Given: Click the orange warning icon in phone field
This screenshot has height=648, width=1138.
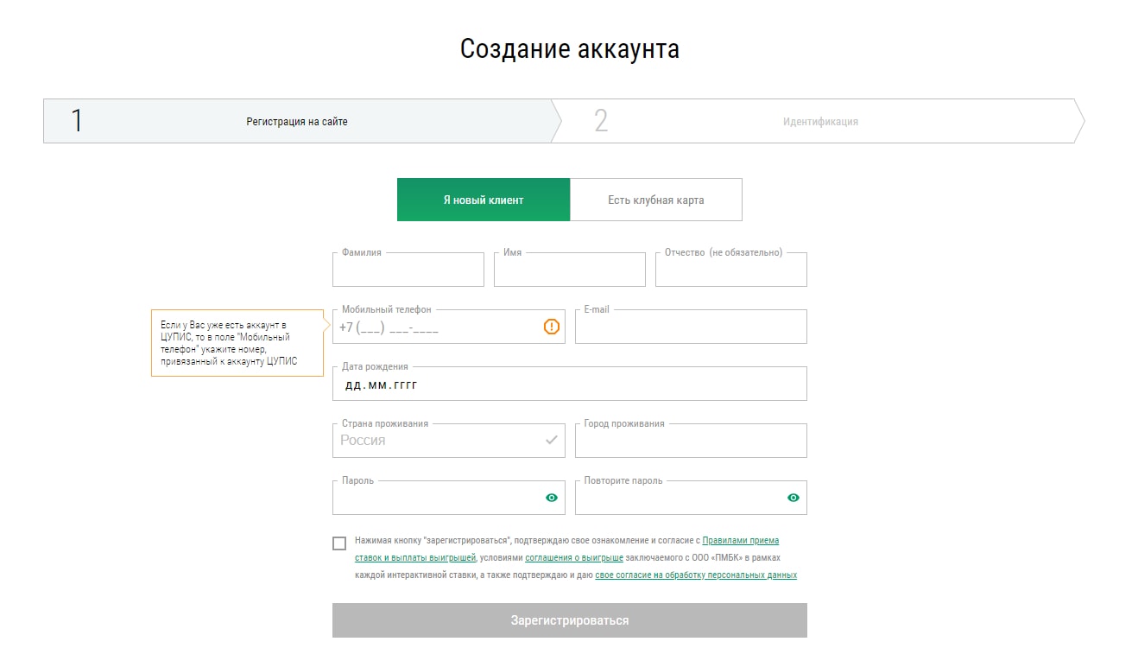Looking at the screenshot, I should (552, 327).
